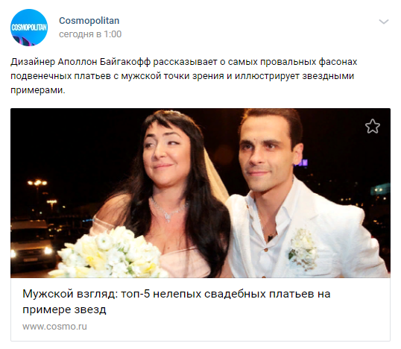Open the Cosmopolitan community name link
The height and width of the screenshot is (349, 401).
[x=89, y=21]
